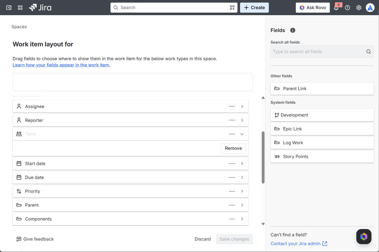The image size is (379, 252).
Task: Discard the layout changes
Action: click(202, 239)
